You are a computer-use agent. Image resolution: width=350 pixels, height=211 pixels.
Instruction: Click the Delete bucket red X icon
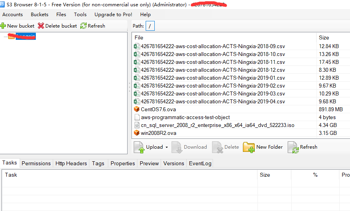tap(41, 26)
